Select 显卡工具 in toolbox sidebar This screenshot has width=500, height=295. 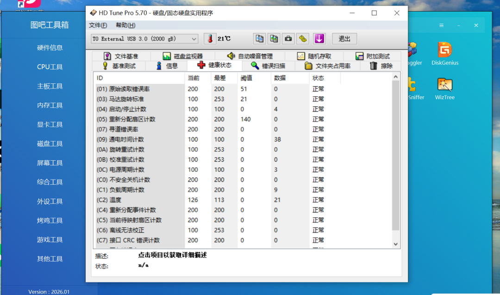(x=50, y=125)
